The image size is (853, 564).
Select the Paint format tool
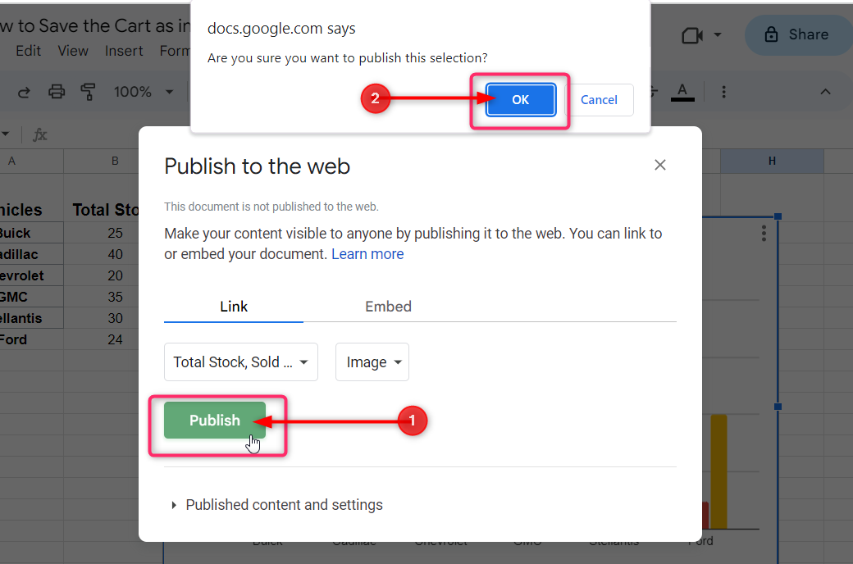click(x=89, y=92)
